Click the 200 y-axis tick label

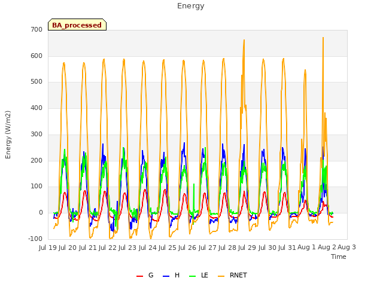pyautogui.click(x=37, y=161)
